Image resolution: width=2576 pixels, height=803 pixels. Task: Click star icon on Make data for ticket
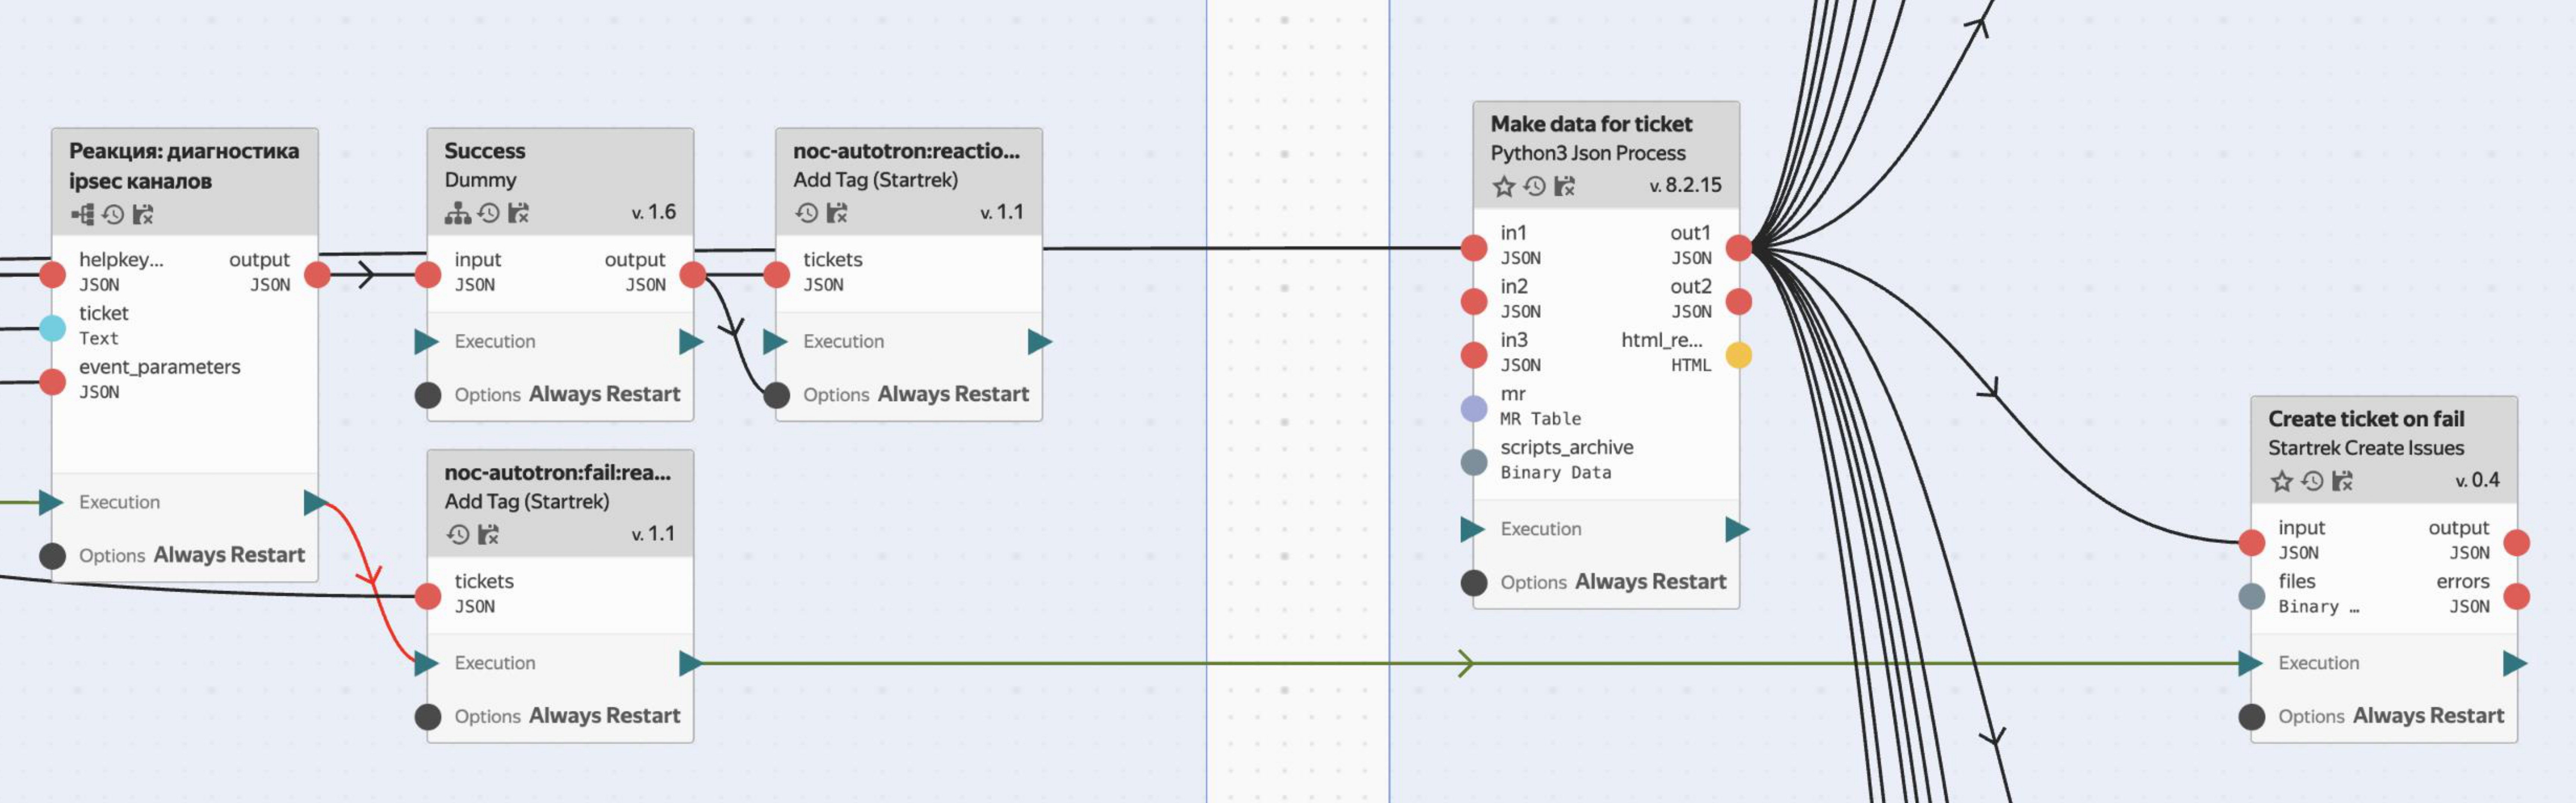tap(1503, 186)
